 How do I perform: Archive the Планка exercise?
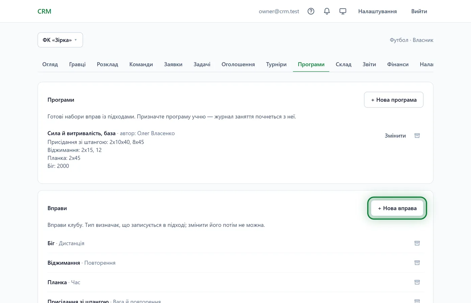[x=417, y=282]
